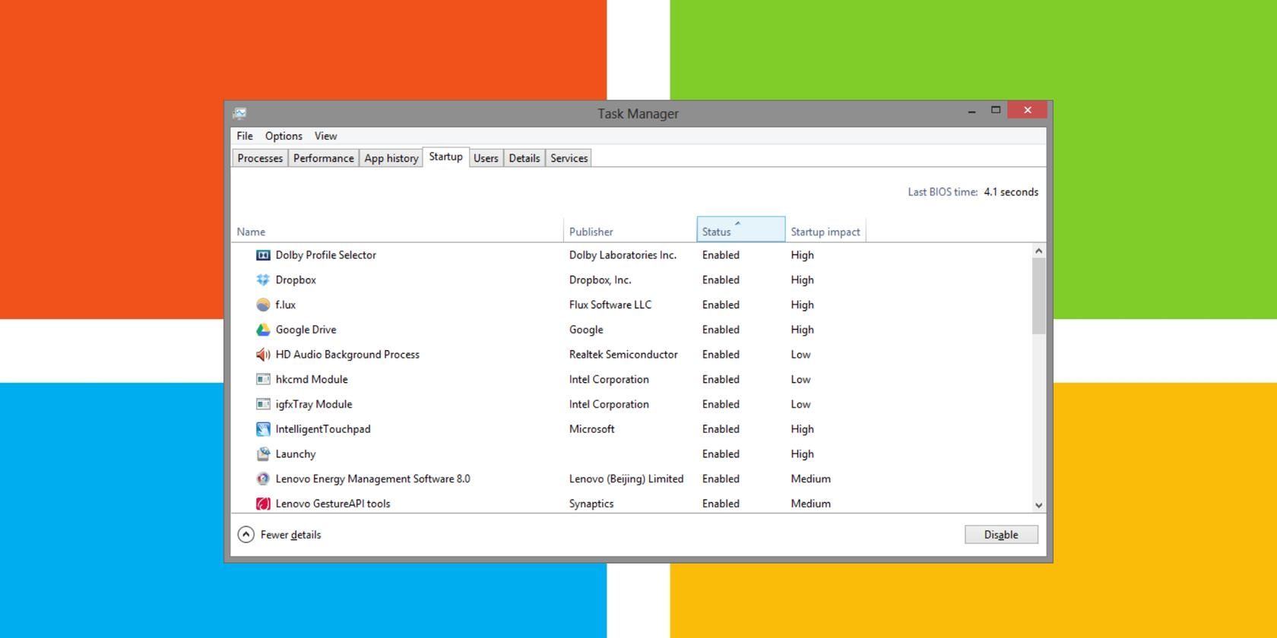Select the IntelligentTouchpad icon

point(263,429)
